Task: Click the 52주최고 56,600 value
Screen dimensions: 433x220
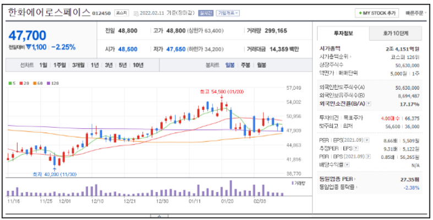Action: point(393,127)
